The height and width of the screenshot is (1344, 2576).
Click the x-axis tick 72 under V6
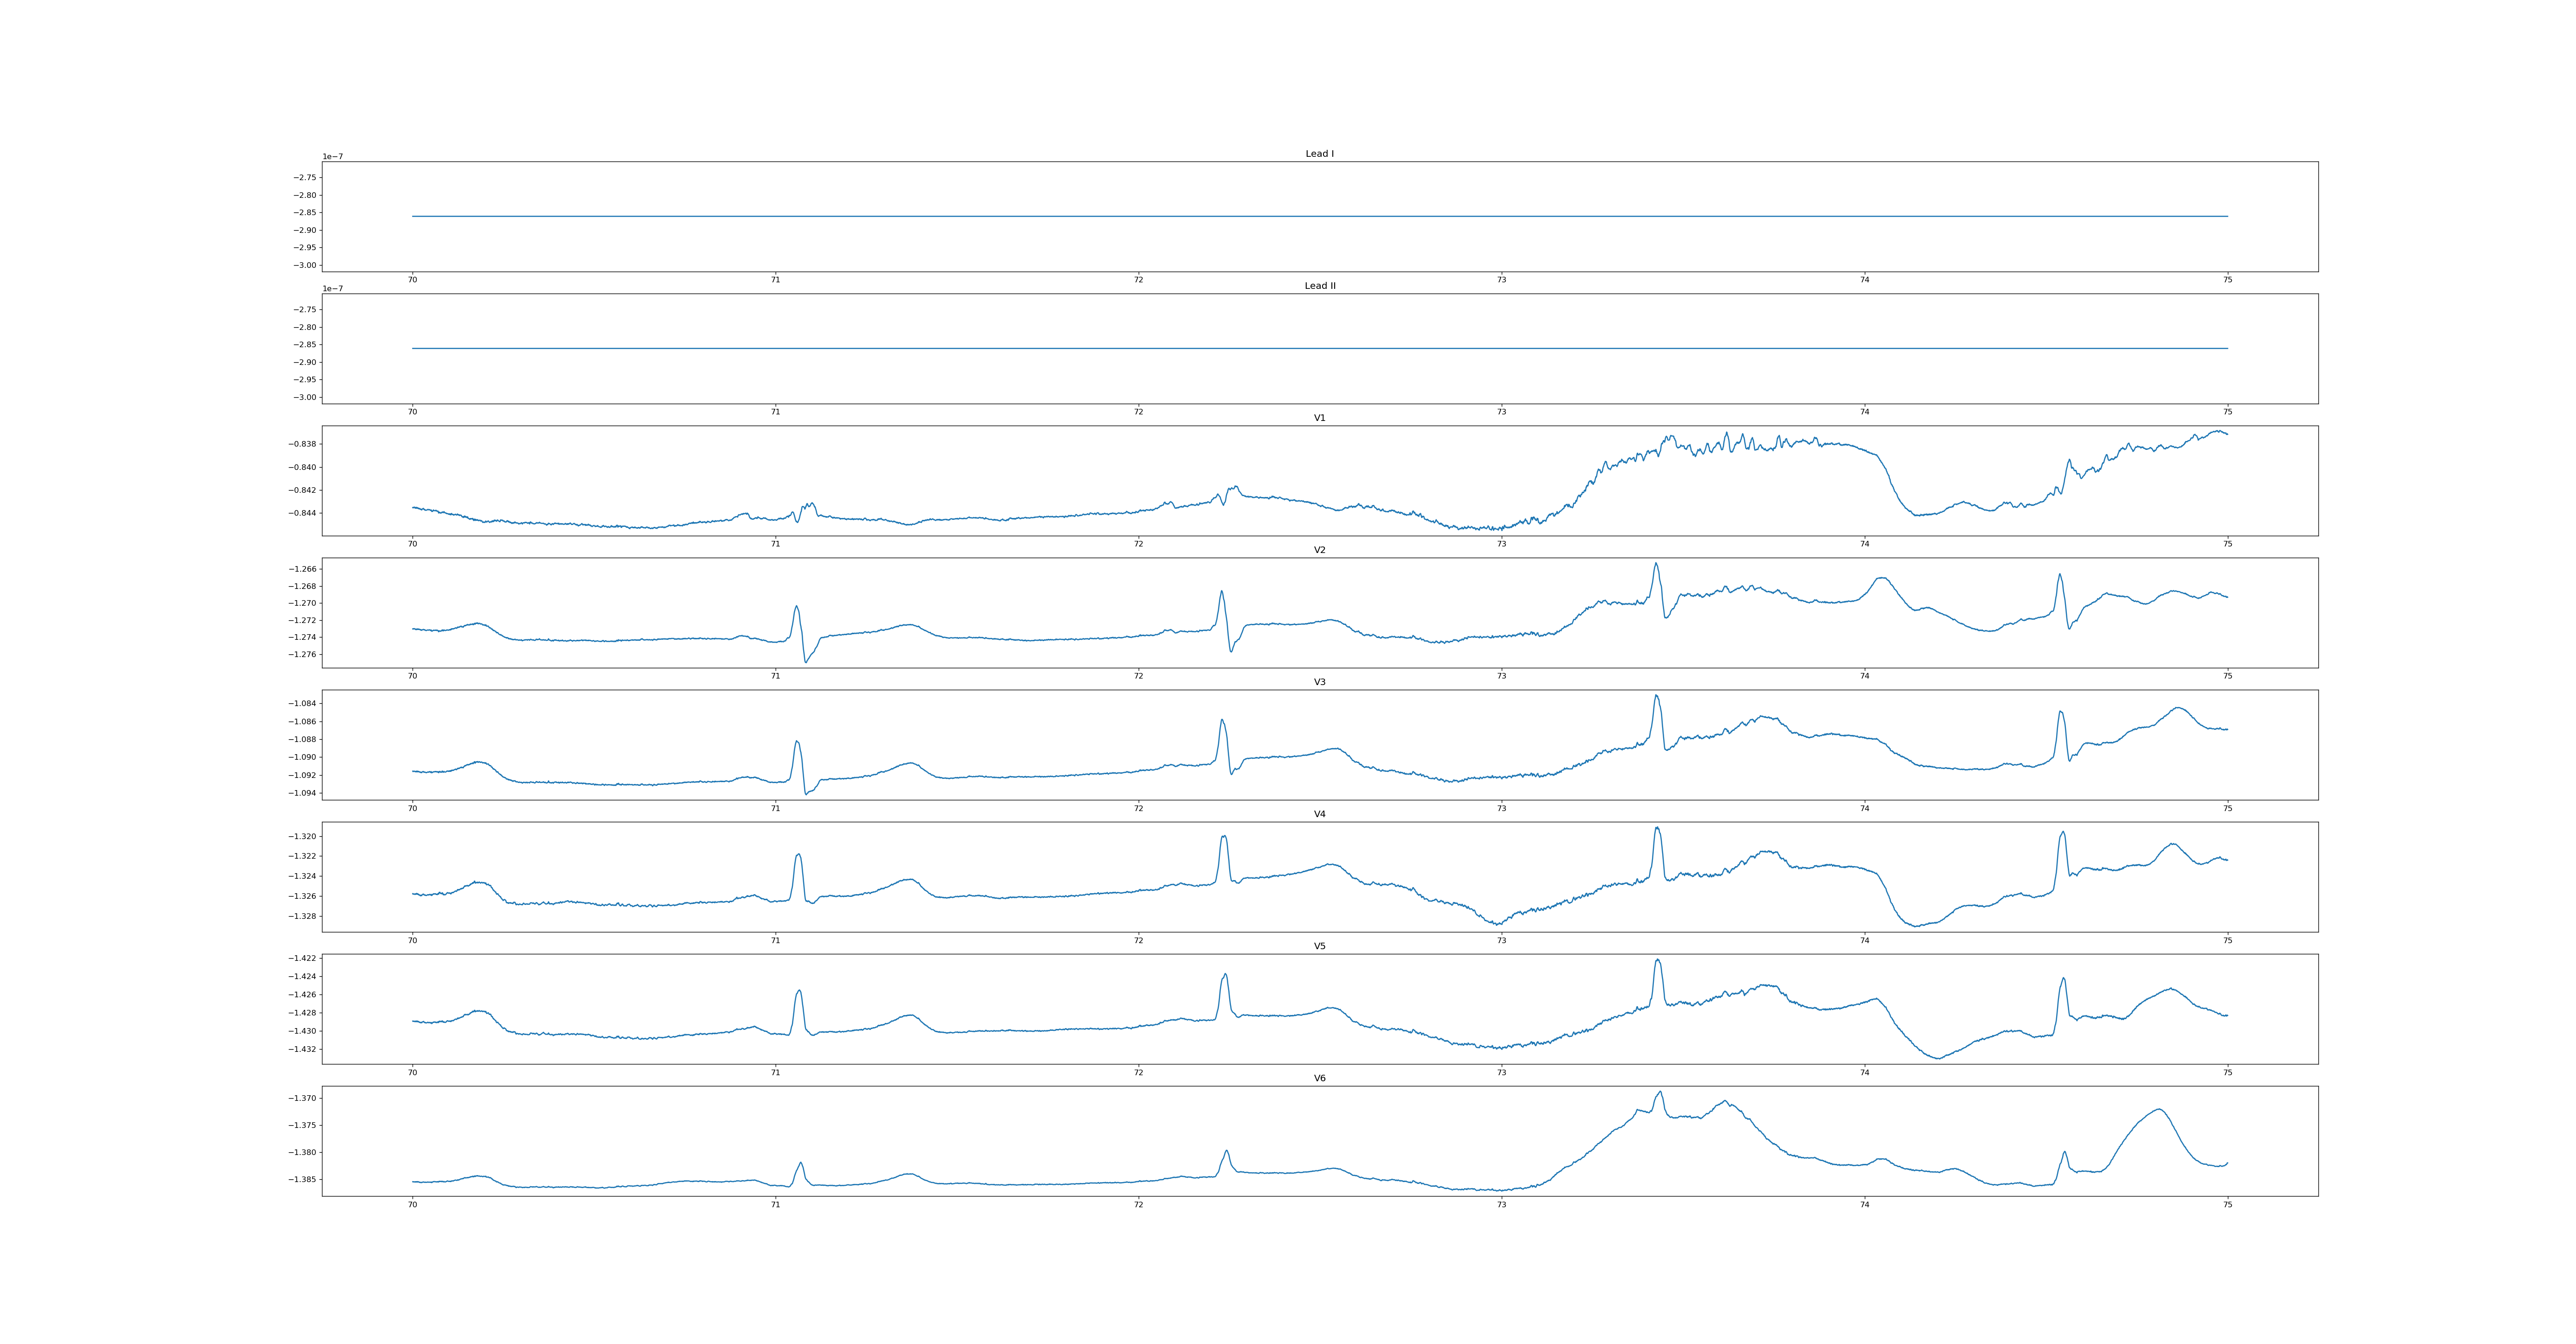(x=1138, y=1205)
